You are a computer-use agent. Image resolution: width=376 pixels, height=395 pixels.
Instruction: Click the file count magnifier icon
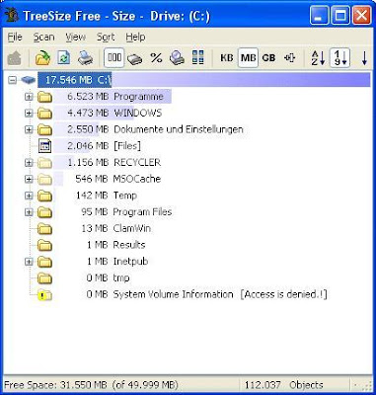pos(177,58)
